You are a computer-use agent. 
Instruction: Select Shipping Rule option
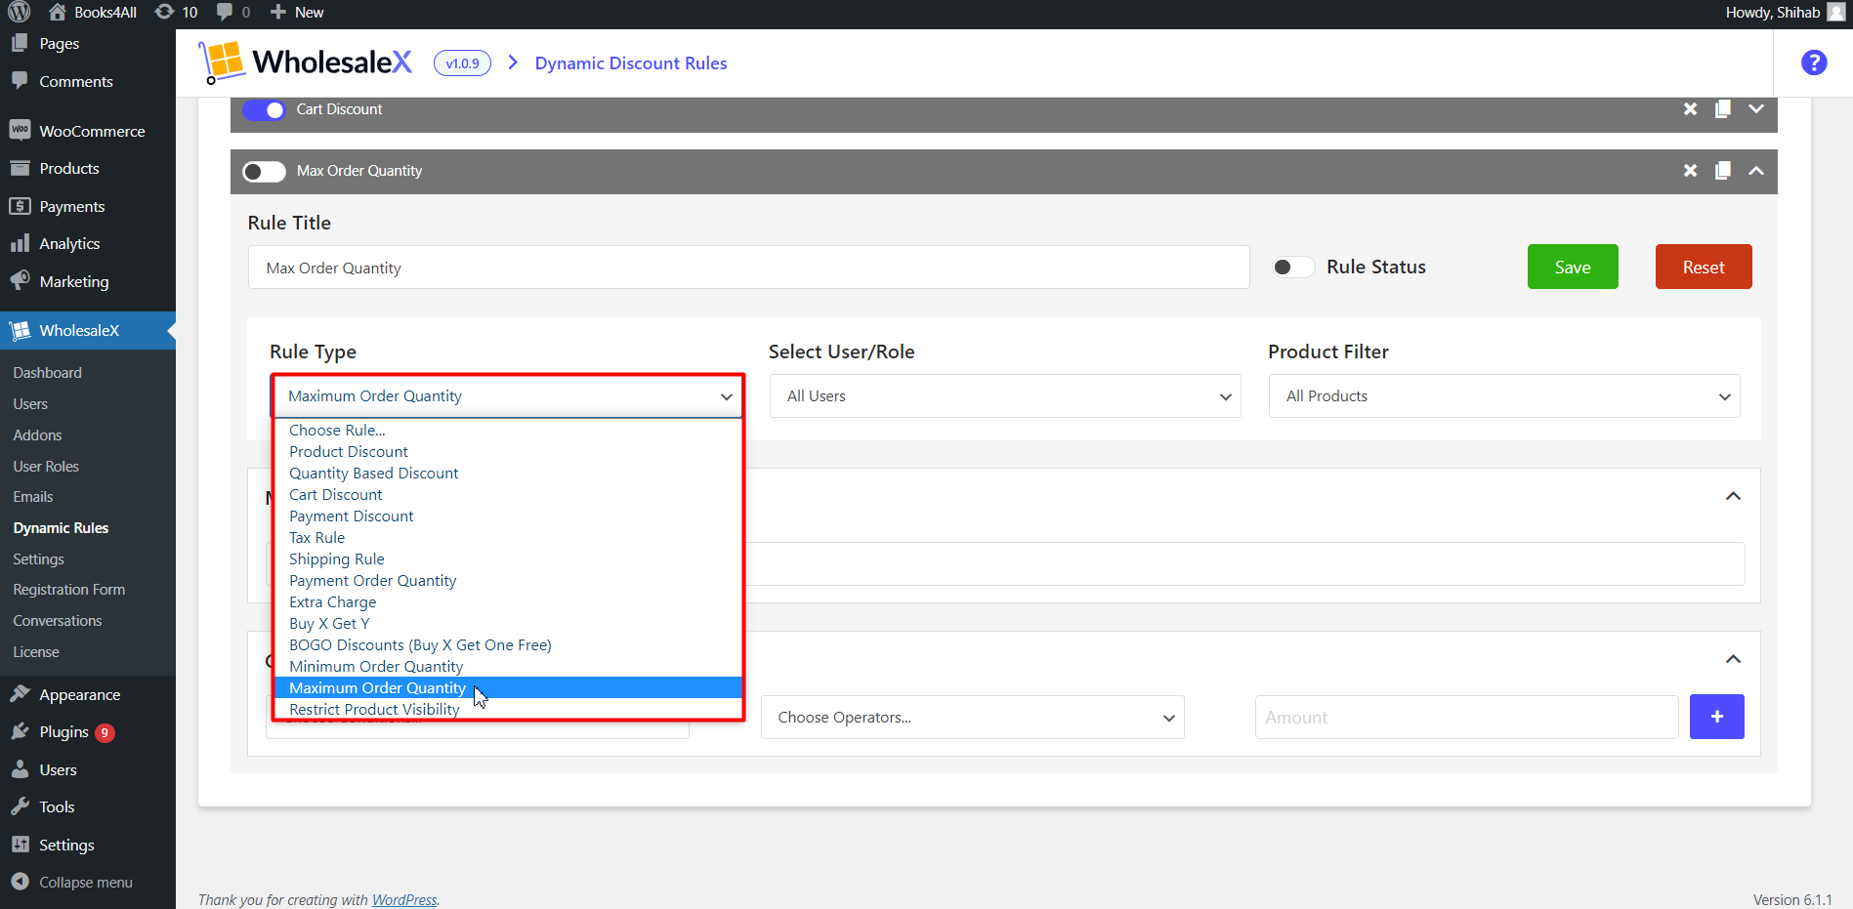coord(508,559)
